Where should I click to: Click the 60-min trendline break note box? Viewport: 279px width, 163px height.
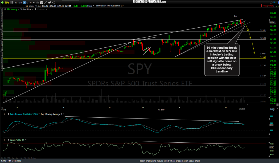[x=222, y=60]
